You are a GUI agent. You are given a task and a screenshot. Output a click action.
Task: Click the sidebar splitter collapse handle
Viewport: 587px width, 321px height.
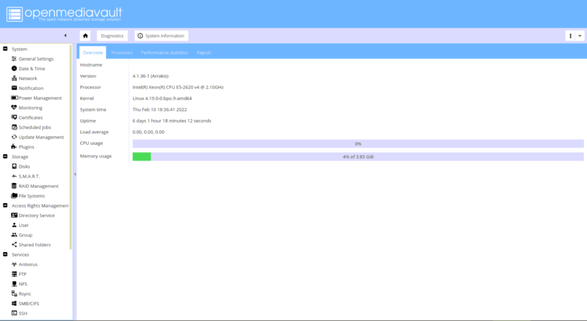[x=75, y=174]
